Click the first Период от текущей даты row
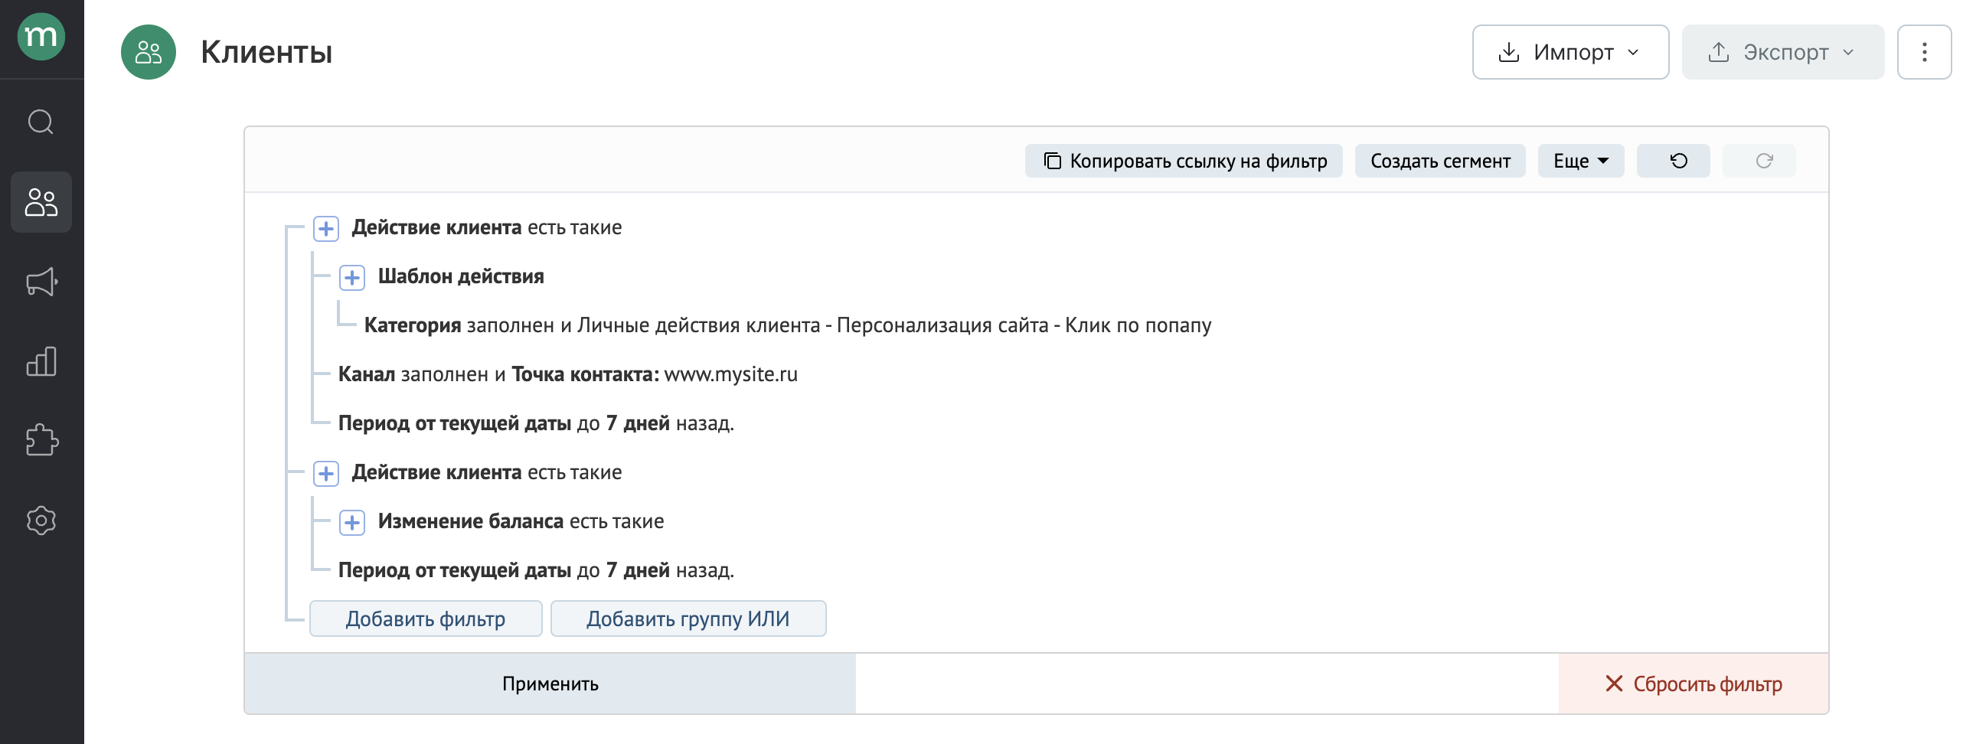Image resolution: width=1986 pixels, height=744 pixels. pos(536,423)
